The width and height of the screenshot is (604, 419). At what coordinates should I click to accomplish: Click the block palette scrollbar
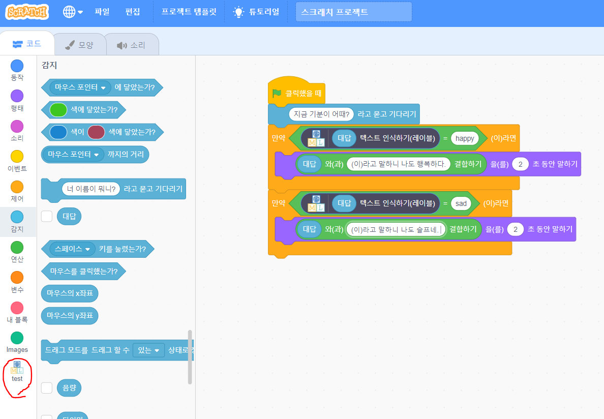point(190,357)
